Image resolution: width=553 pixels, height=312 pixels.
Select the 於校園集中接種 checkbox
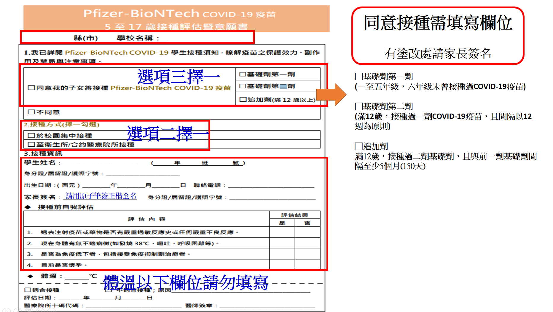tap(31, 136)
